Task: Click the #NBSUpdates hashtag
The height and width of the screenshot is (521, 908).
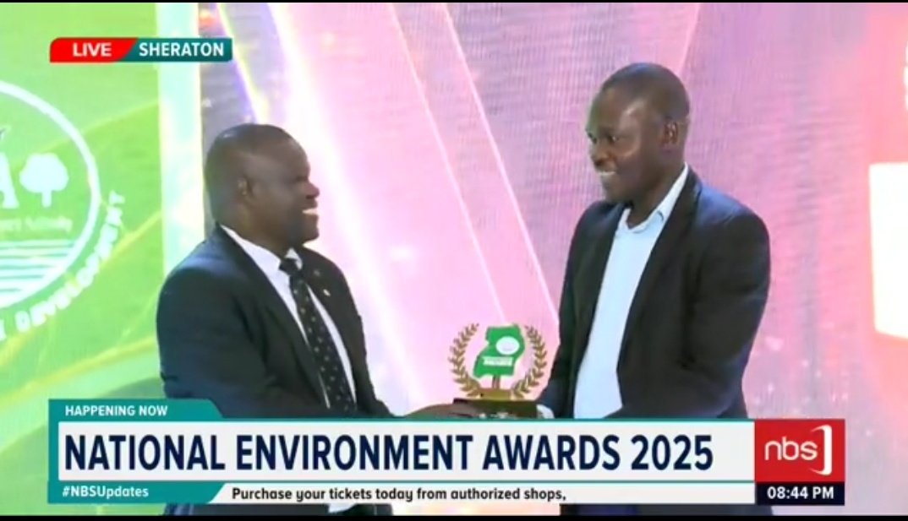Action: click(x=106, y=492)
